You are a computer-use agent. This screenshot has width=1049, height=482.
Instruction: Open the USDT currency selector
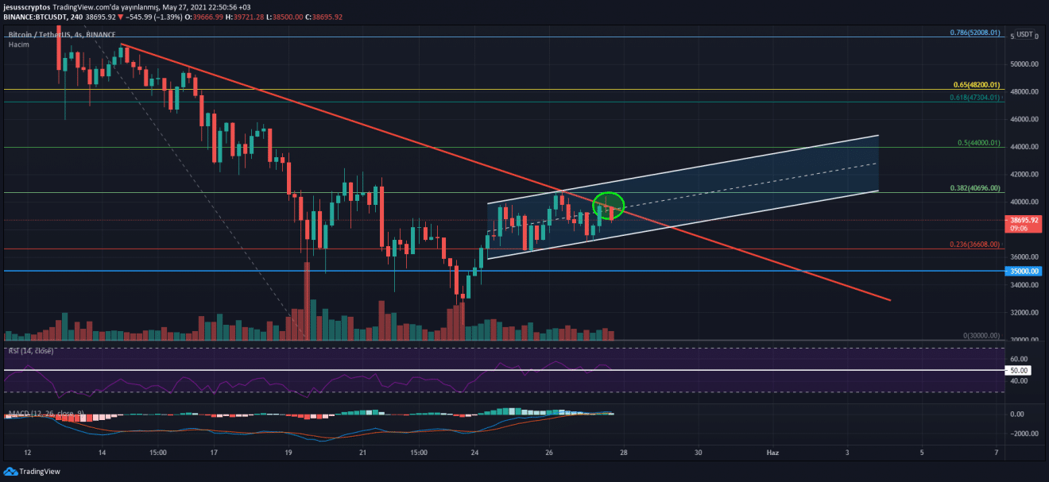click(x=1024, y=35)
